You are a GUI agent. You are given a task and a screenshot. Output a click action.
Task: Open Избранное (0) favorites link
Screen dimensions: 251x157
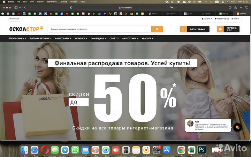[222, 19]
